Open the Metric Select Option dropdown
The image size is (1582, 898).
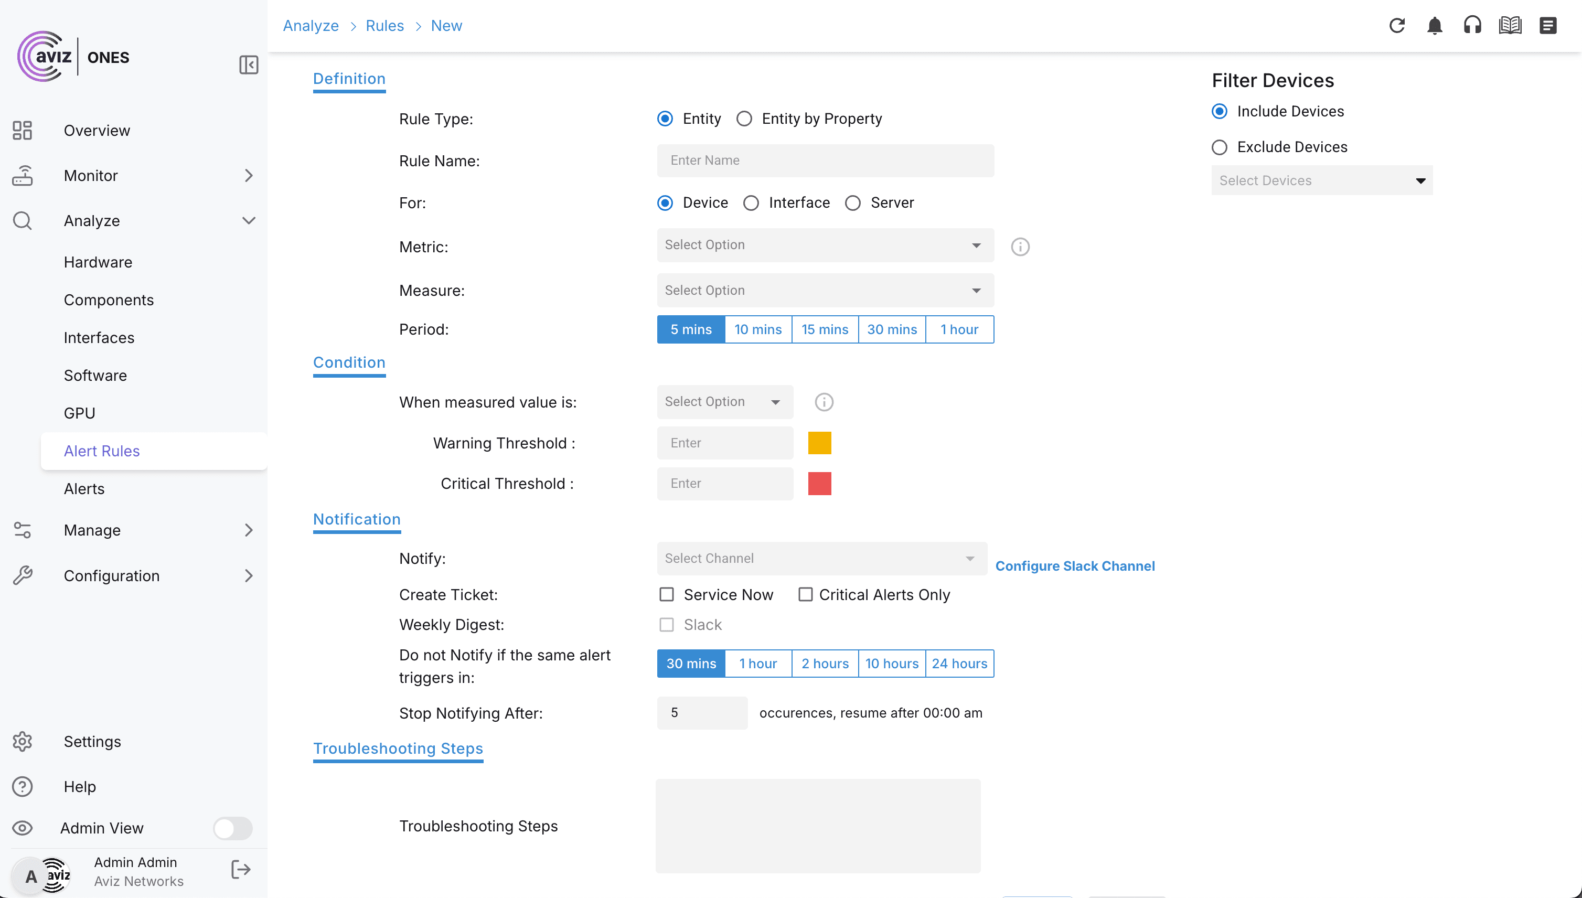pos(825,245)
